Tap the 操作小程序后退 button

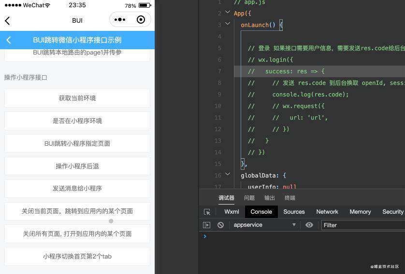(x=77, y=166)
